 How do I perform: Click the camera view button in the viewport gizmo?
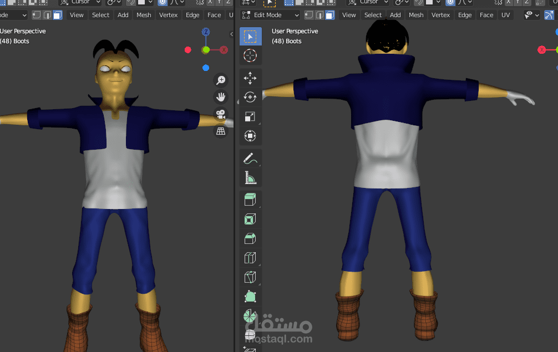point(221,116)
